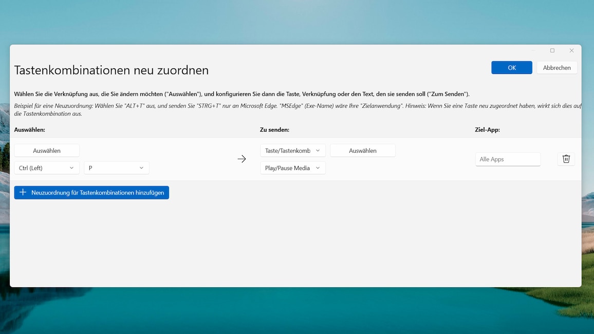Close the remap shortcuts window
The height and width of the screenshot is (334, 594).
[572, 50]
